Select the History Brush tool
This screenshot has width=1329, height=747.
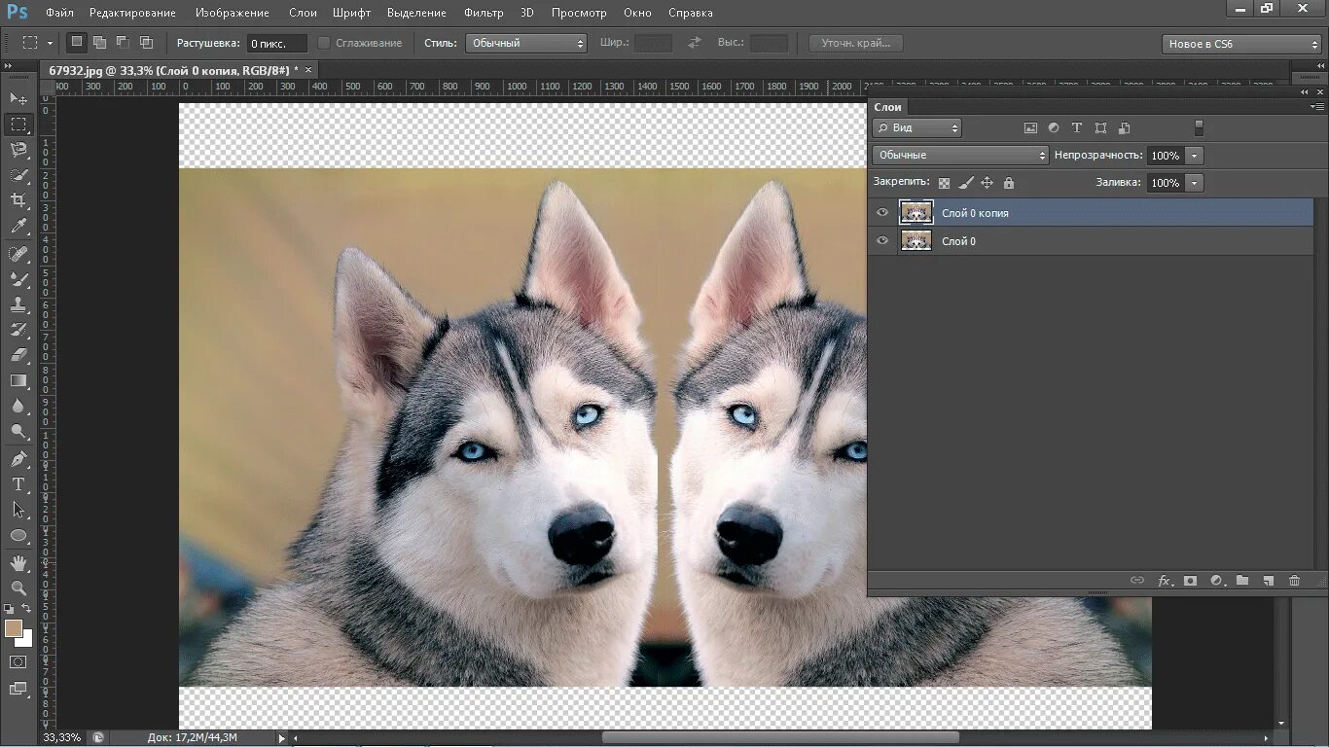click(18, 330)
